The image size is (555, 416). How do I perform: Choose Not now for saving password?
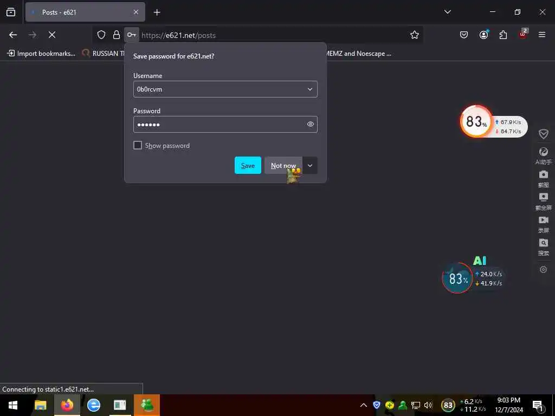tap(283, 165)
